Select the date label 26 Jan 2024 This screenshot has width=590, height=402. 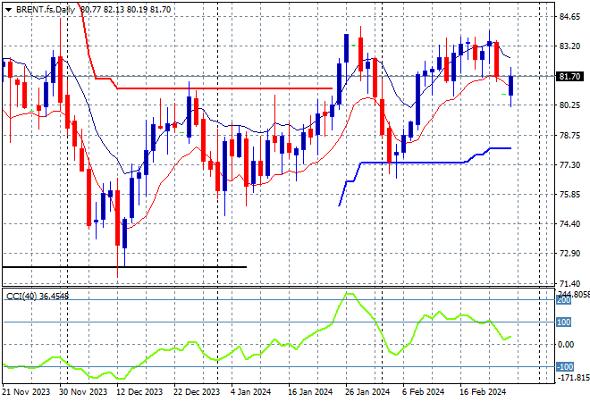(x=367, y=392)
